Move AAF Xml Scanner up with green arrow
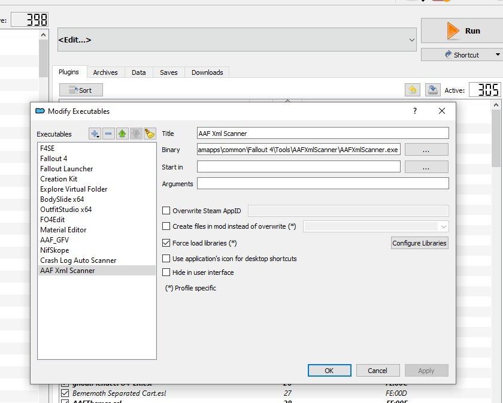Viewport: 503px width, 403px height. point(121,134)
